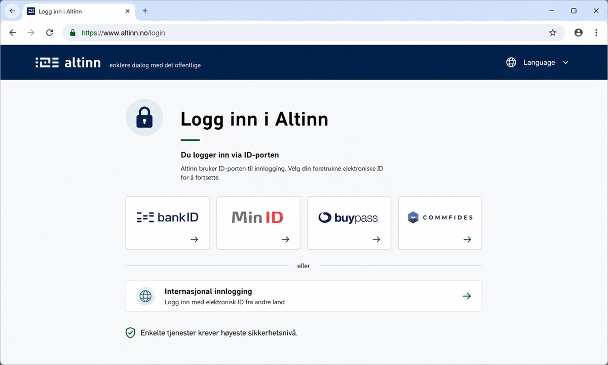Click the Language chevron arrow

[x=565, y=63]
